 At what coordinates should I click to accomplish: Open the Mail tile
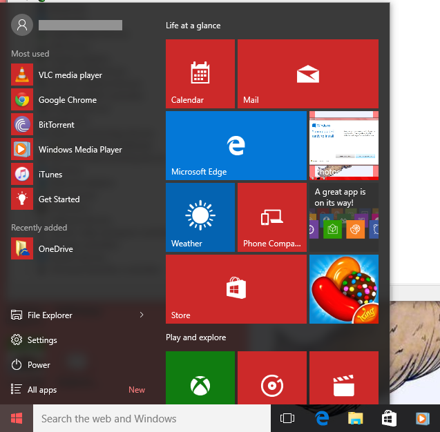[308, 74]
